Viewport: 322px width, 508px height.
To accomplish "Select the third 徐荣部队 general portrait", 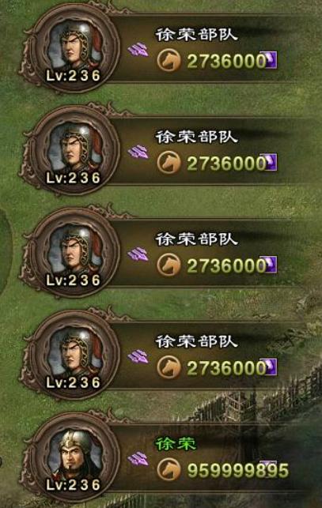I will point(74,253).
